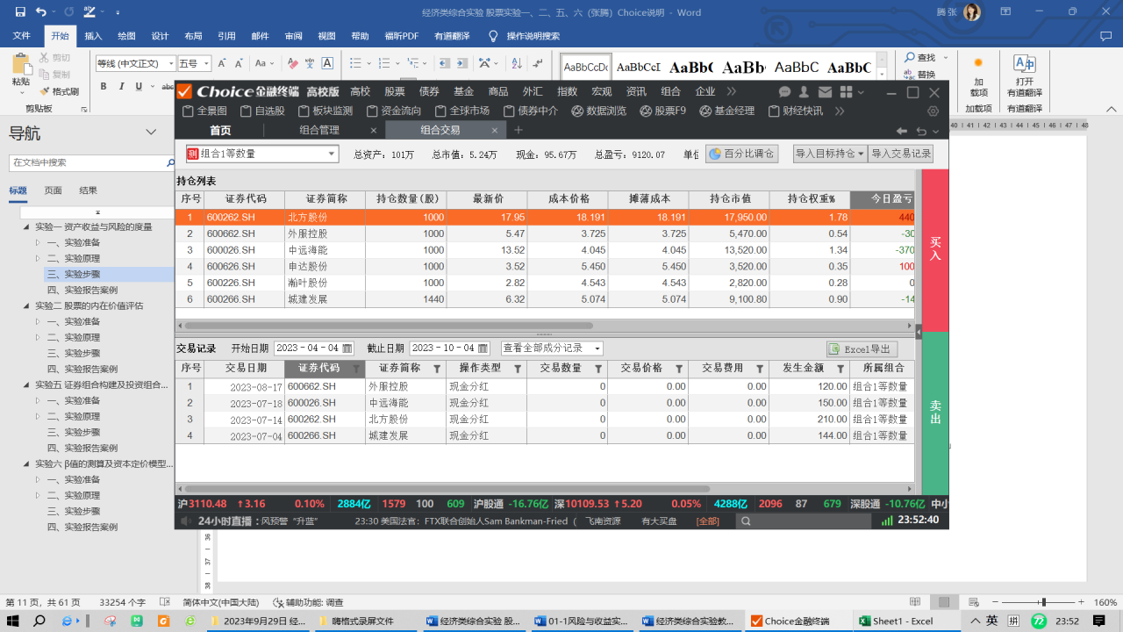Click 自选股 in Choice toolbar
Viewport: 1123px width, 632px height.
261,111
